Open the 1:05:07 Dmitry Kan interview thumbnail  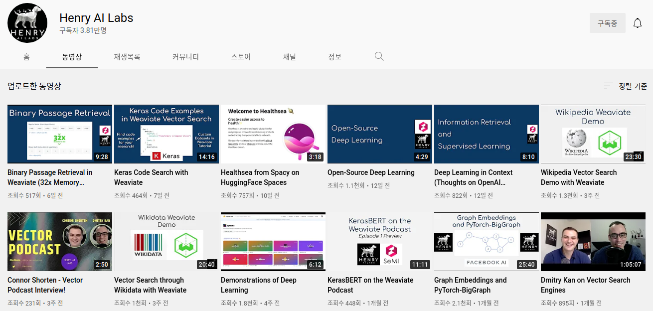[593, 242]
